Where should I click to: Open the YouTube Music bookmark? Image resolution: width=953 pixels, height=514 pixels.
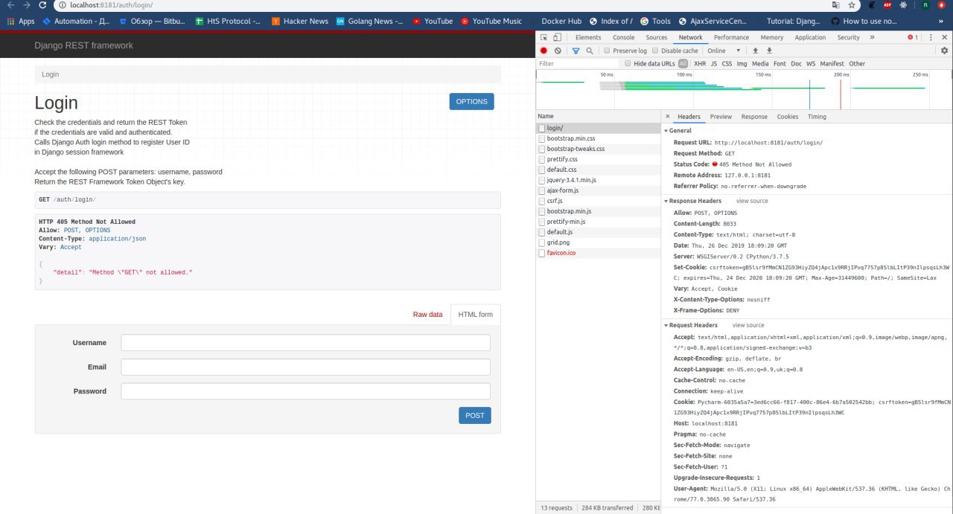491,22
